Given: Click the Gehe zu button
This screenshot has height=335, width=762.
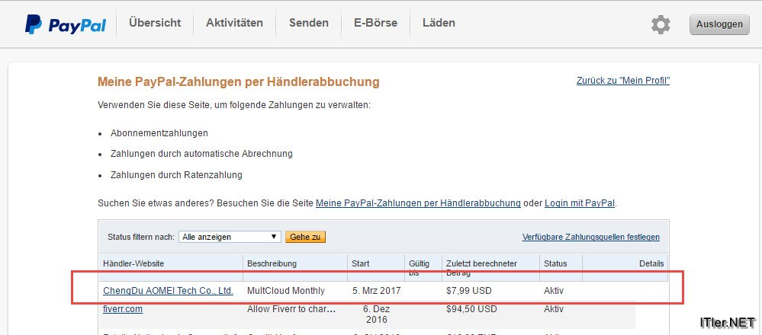Looking at the screenshot, I should coord(305,237).
